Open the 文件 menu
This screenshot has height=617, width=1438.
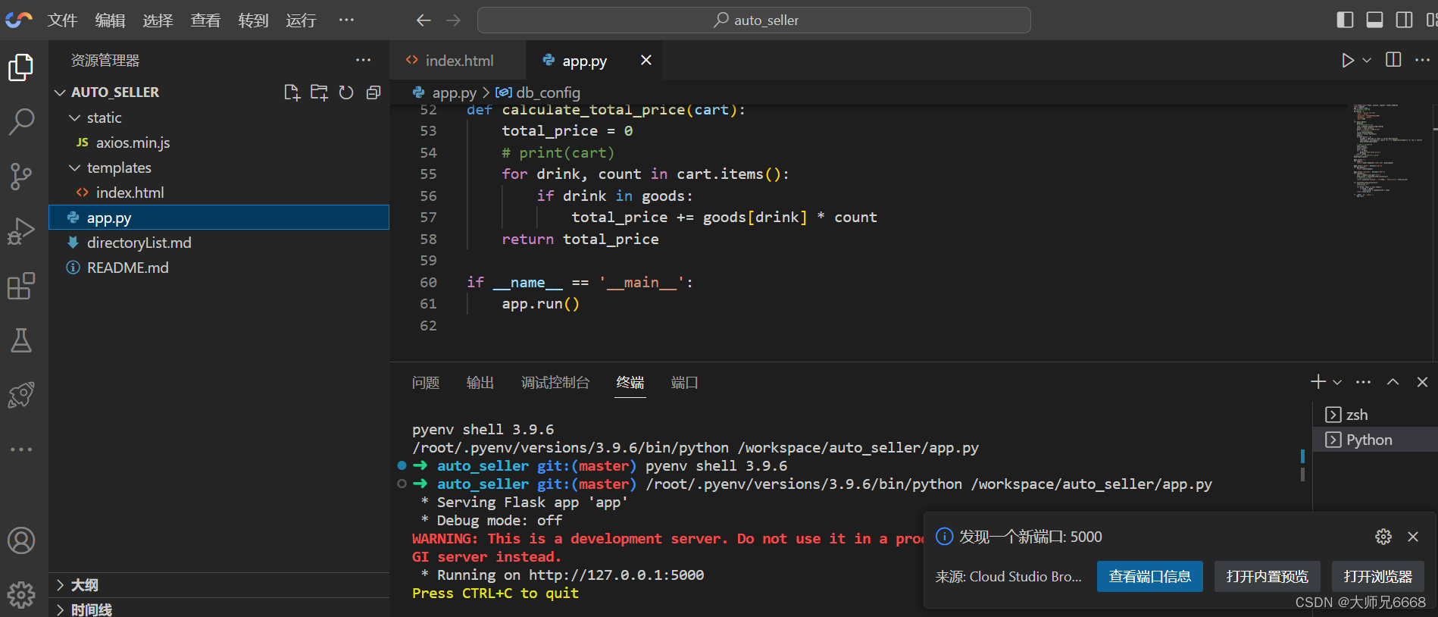(62, 20)
